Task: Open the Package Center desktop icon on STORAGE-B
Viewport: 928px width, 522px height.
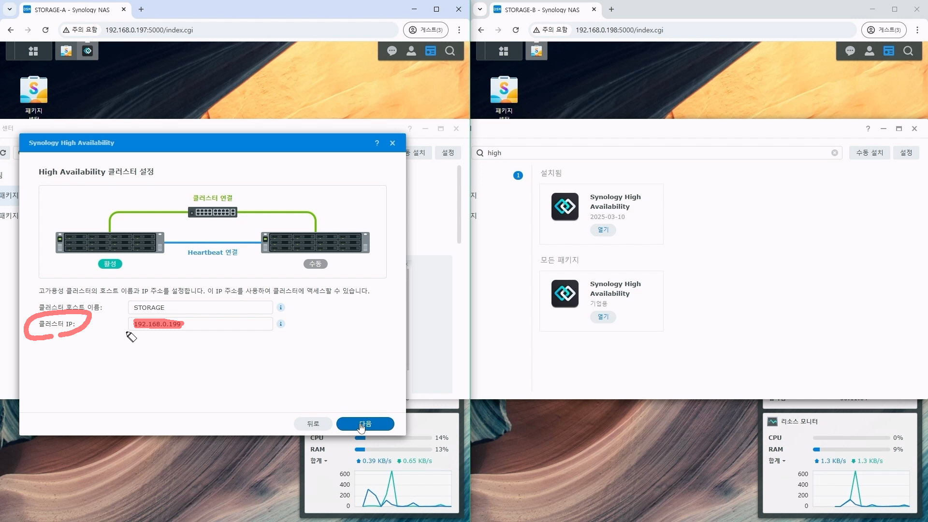Action: [x=504, y=90]
